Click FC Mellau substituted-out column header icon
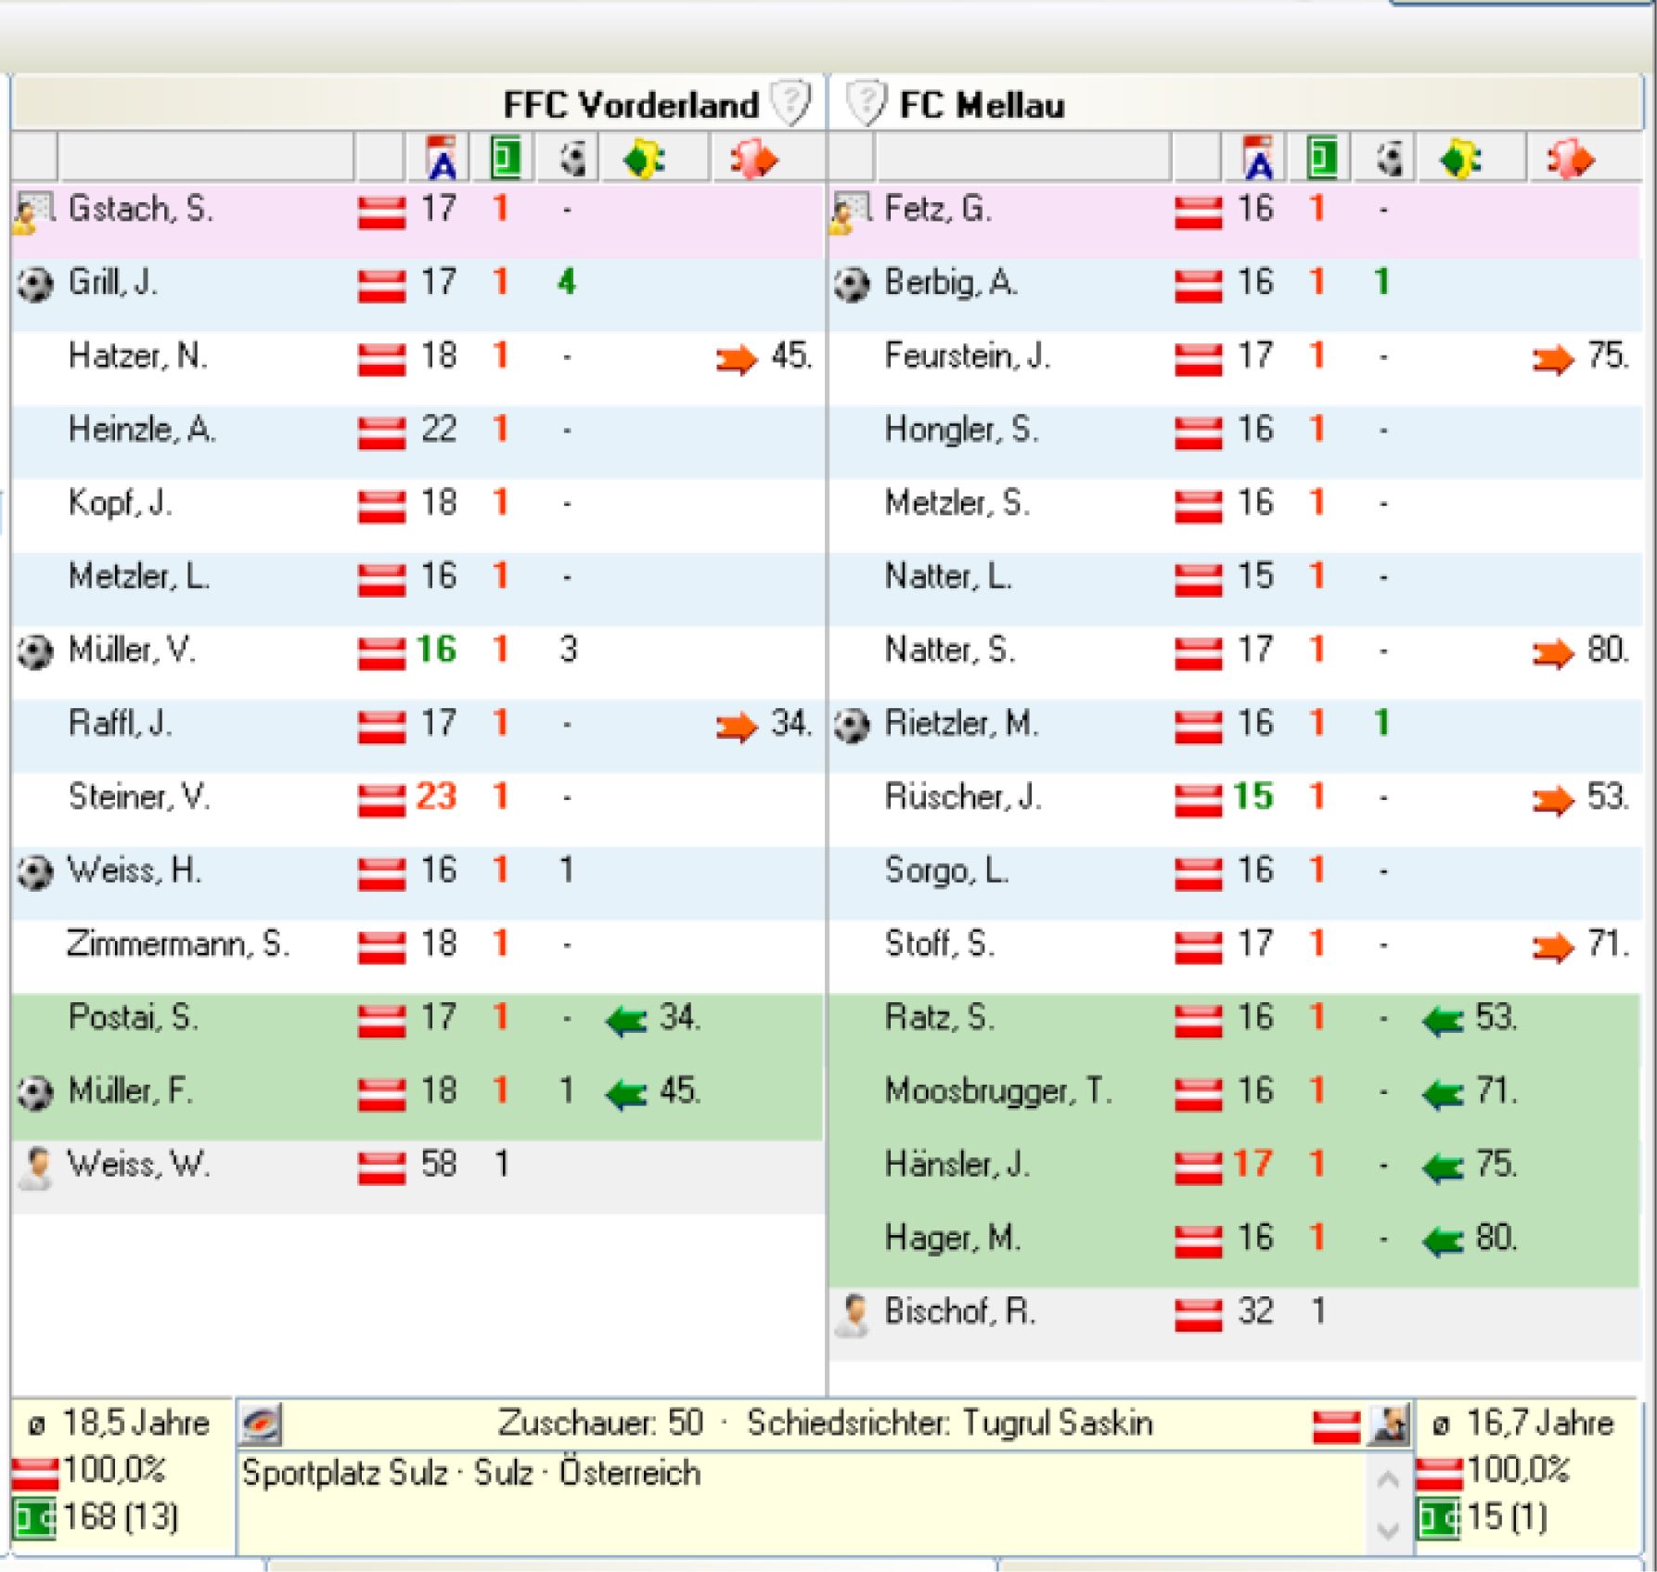Screen dimensions: 1657x1572 1569,159
